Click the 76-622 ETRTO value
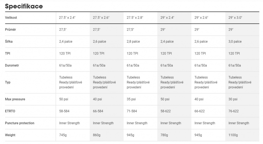Screen dimensions: 263x144 [x=233, y=111]
